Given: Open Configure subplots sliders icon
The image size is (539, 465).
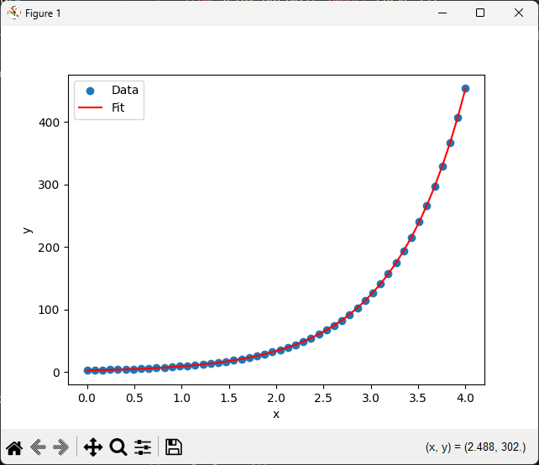Looking at the screenshot, I should coord(143,447).
